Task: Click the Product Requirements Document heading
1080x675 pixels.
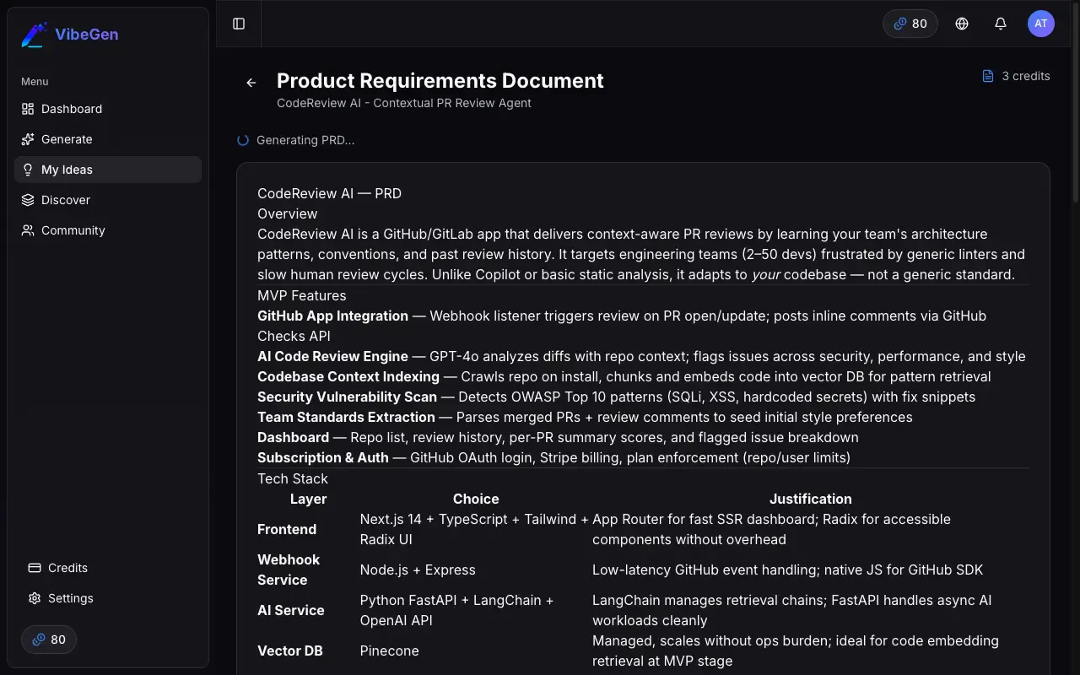Action: click(x=440, y=81)
